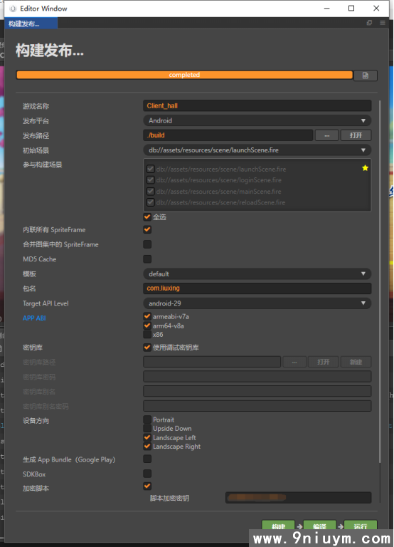Viewport: 394px width, 547px height.
Task: Select the 构建发布... panel tab
Action: coord(31,24)
